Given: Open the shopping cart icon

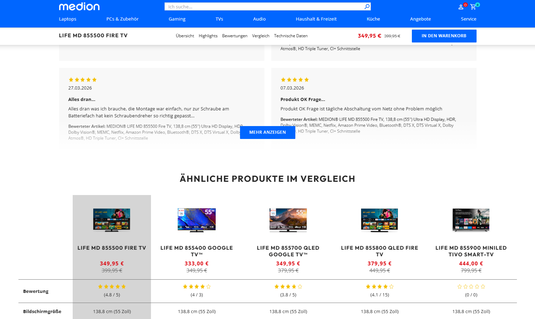Looking at the screenshot, I should [473, 7].
